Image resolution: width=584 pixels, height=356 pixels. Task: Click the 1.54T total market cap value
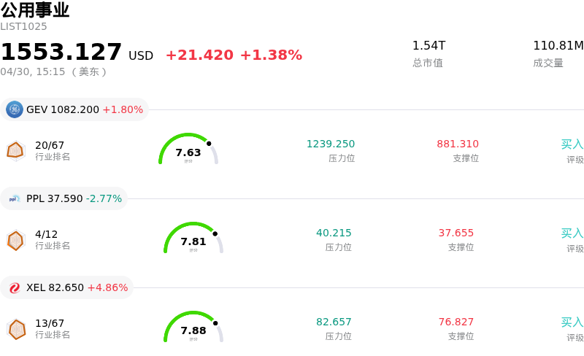coord(429,46)
